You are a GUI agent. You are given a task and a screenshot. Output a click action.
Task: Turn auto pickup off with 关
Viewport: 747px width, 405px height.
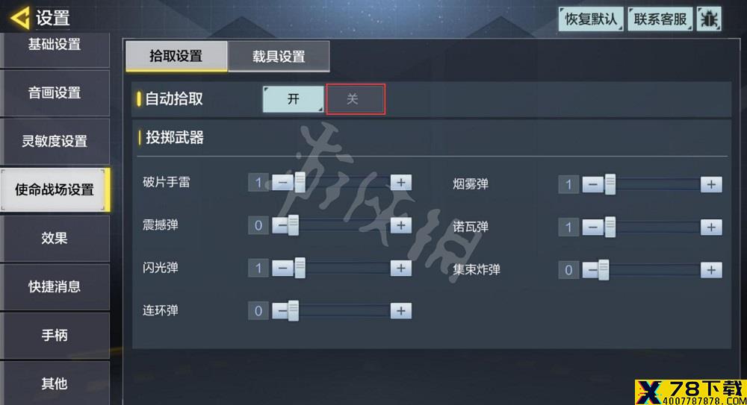click(x=355, y=99)
